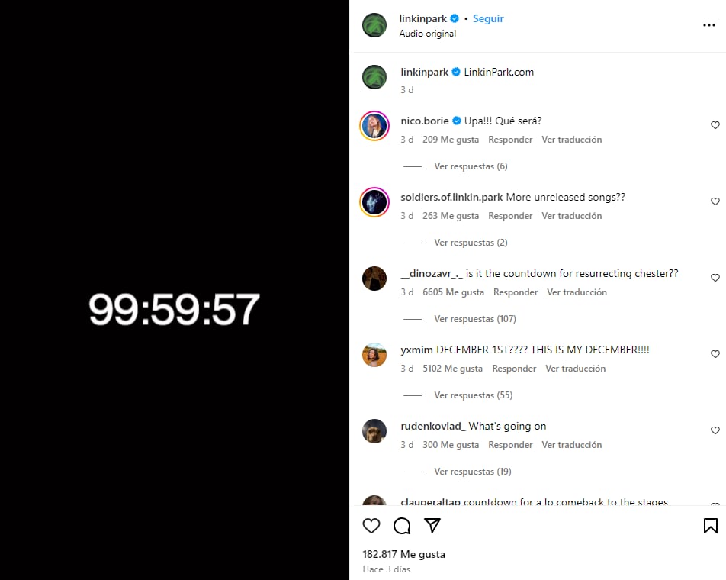Open linkinpark profile picture in header

tap(374, 25)
